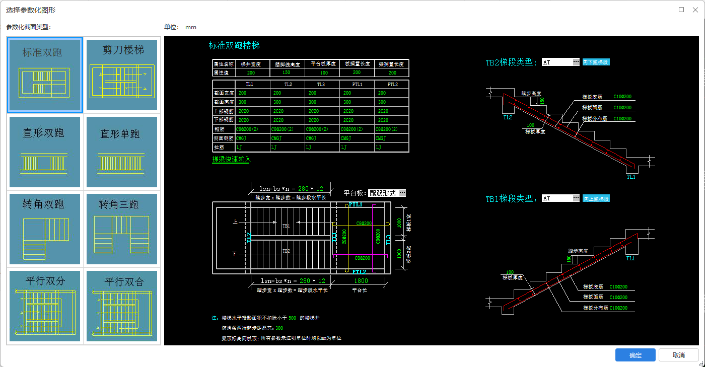This screenshot has height=367, width=705.
Task: Choose the 剪刀楼梯 scissor stair icon
Action: (122, 75)
